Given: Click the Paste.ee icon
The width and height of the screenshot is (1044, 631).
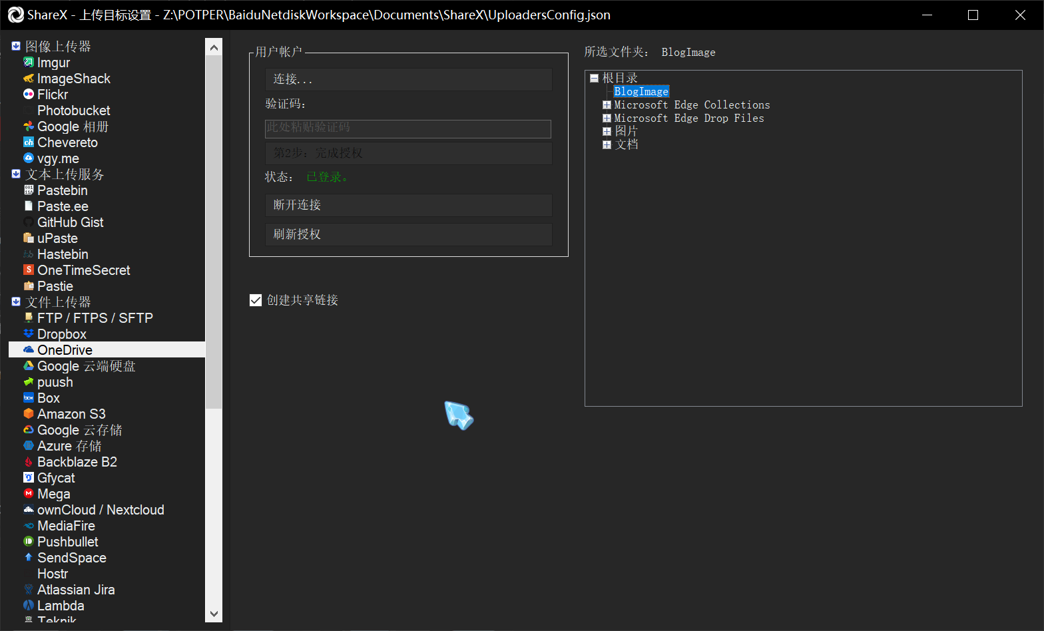Looking at the screenshot, I should [x=29, y=206].
